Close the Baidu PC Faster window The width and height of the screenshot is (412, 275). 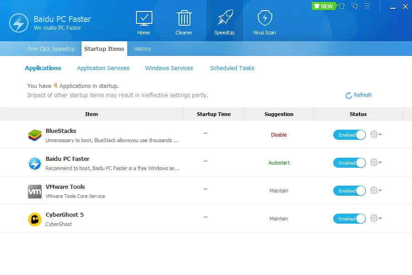coord(405,6)
